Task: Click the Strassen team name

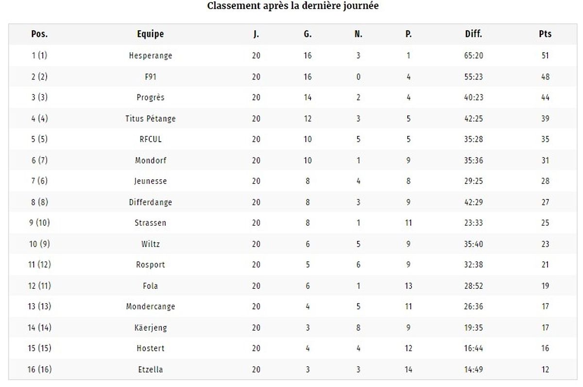Action: [x=151, y=223]
